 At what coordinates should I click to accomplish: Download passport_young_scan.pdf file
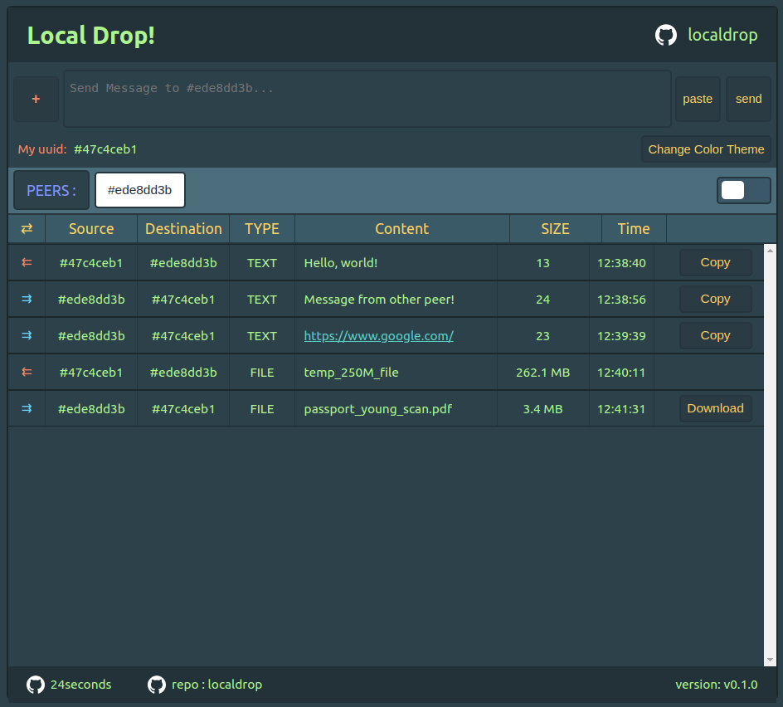(715, 408)
